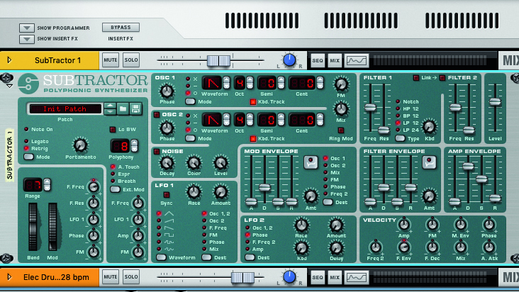Image resolution: width=519 pixels, height=292 pixels.
Task: Enable the Noise generator button
Action: [x=157, y=152]
